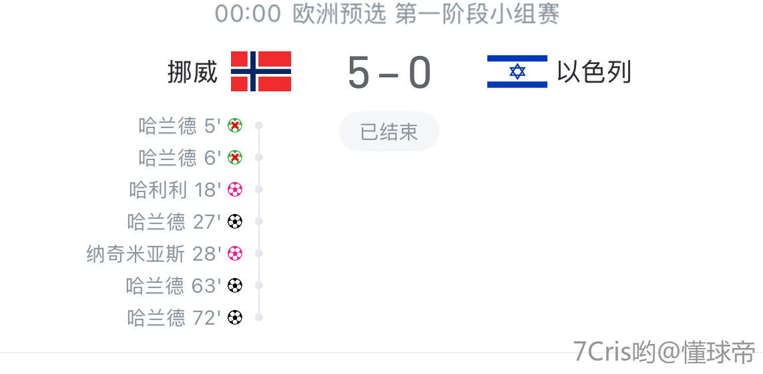Image resolution: width=763 pixels, height=374 pixels.
Task: Select the 5 – 0 score text
Action: [x=389, y=73]
